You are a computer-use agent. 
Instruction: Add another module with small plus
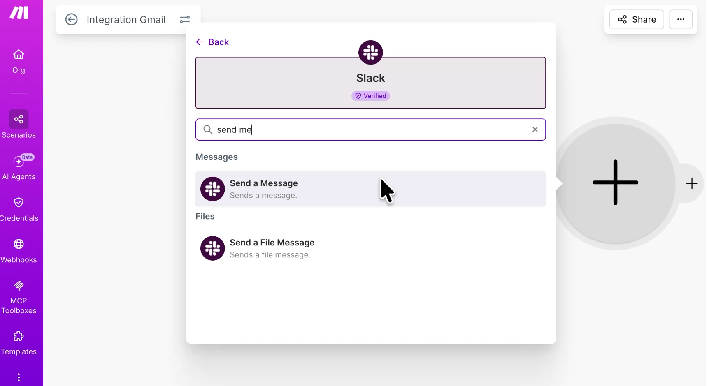click(692, 183)
